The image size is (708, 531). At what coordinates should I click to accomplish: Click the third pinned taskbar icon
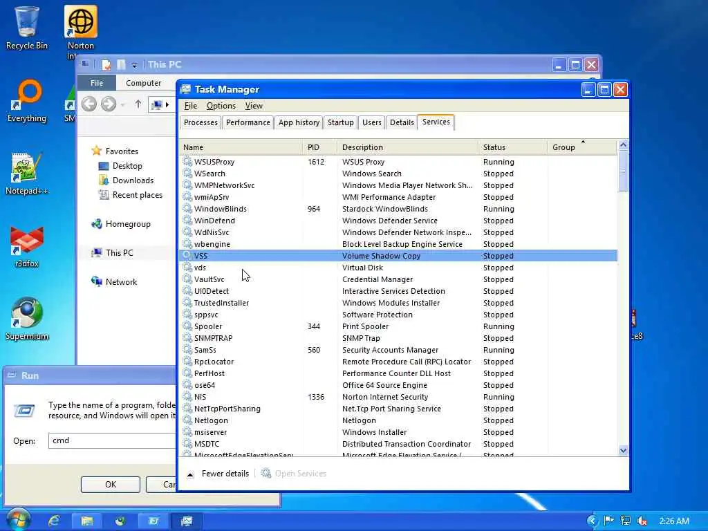pos(120,521)
